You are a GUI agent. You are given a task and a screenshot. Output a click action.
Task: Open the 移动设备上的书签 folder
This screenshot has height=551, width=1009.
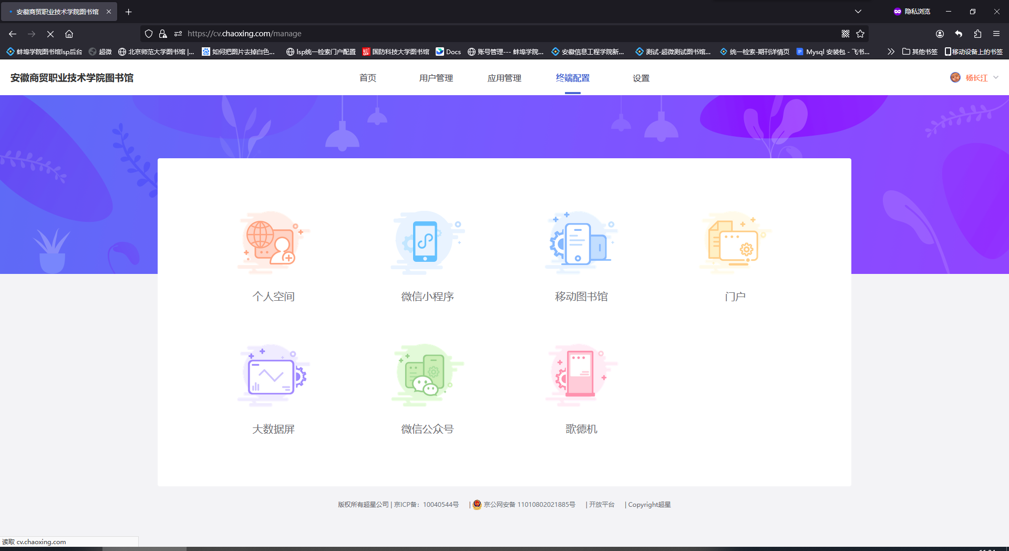click(974, 52)
